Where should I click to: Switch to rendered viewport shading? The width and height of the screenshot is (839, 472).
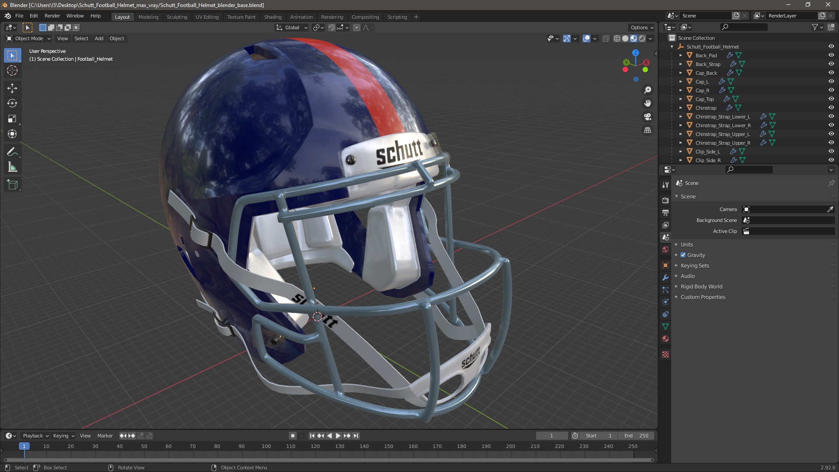click(642, 38)
